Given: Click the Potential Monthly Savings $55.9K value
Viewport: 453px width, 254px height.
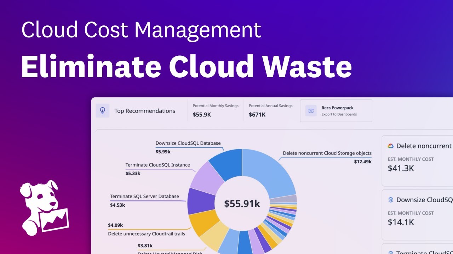Looking at the screenshot, I should (x=202, y=115).
